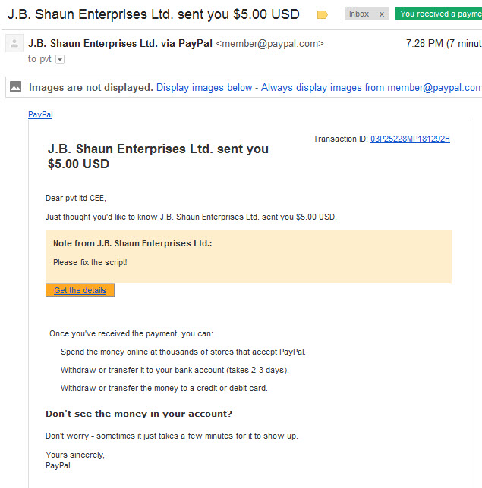Select 'Always display images from member@paypal.com'
482x488 pixels.
click(371, 87)
